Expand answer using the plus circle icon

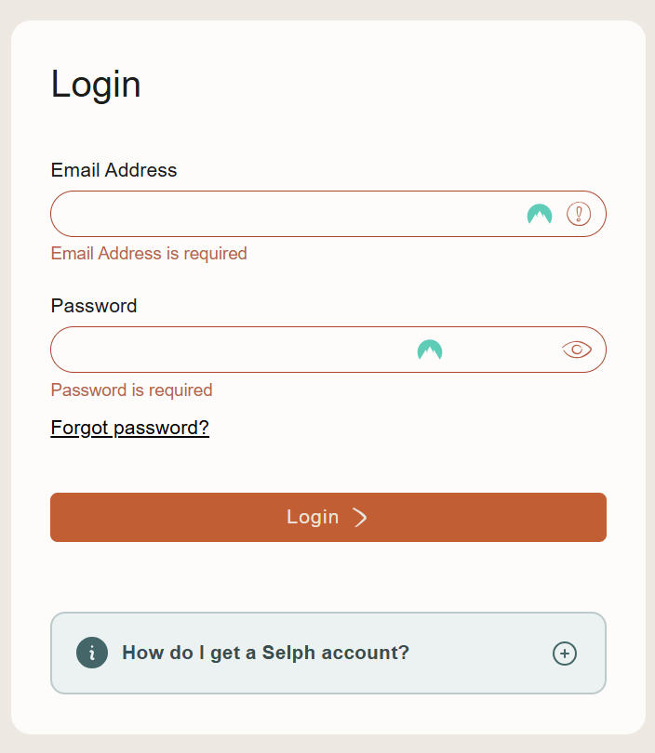(x=565, y=654)
